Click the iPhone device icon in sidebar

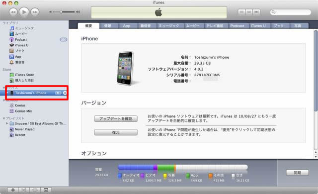click(12, 93)
